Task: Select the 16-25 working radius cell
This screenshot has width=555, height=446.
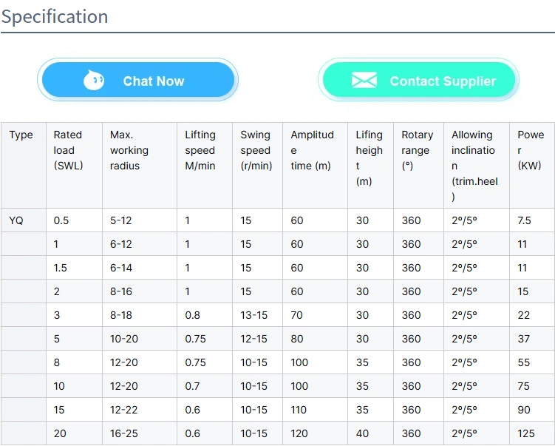Action: (x=124, y=433)
